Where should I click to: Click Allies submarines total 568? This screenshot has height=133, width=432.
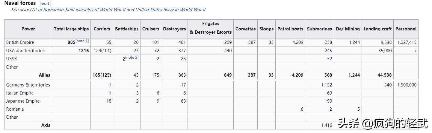[328, 75]
